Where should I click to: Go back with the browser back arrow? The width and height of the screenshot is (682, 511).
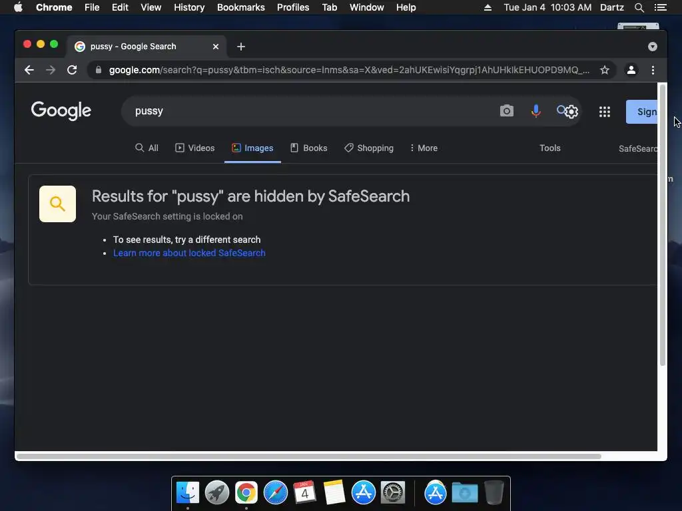[x=29, y=70]
